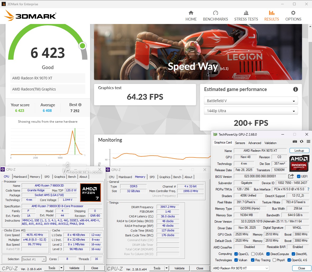Select the Advanced tab in GPU-Z
Viewport: 312px width, 272px height.
pos(255,143)
